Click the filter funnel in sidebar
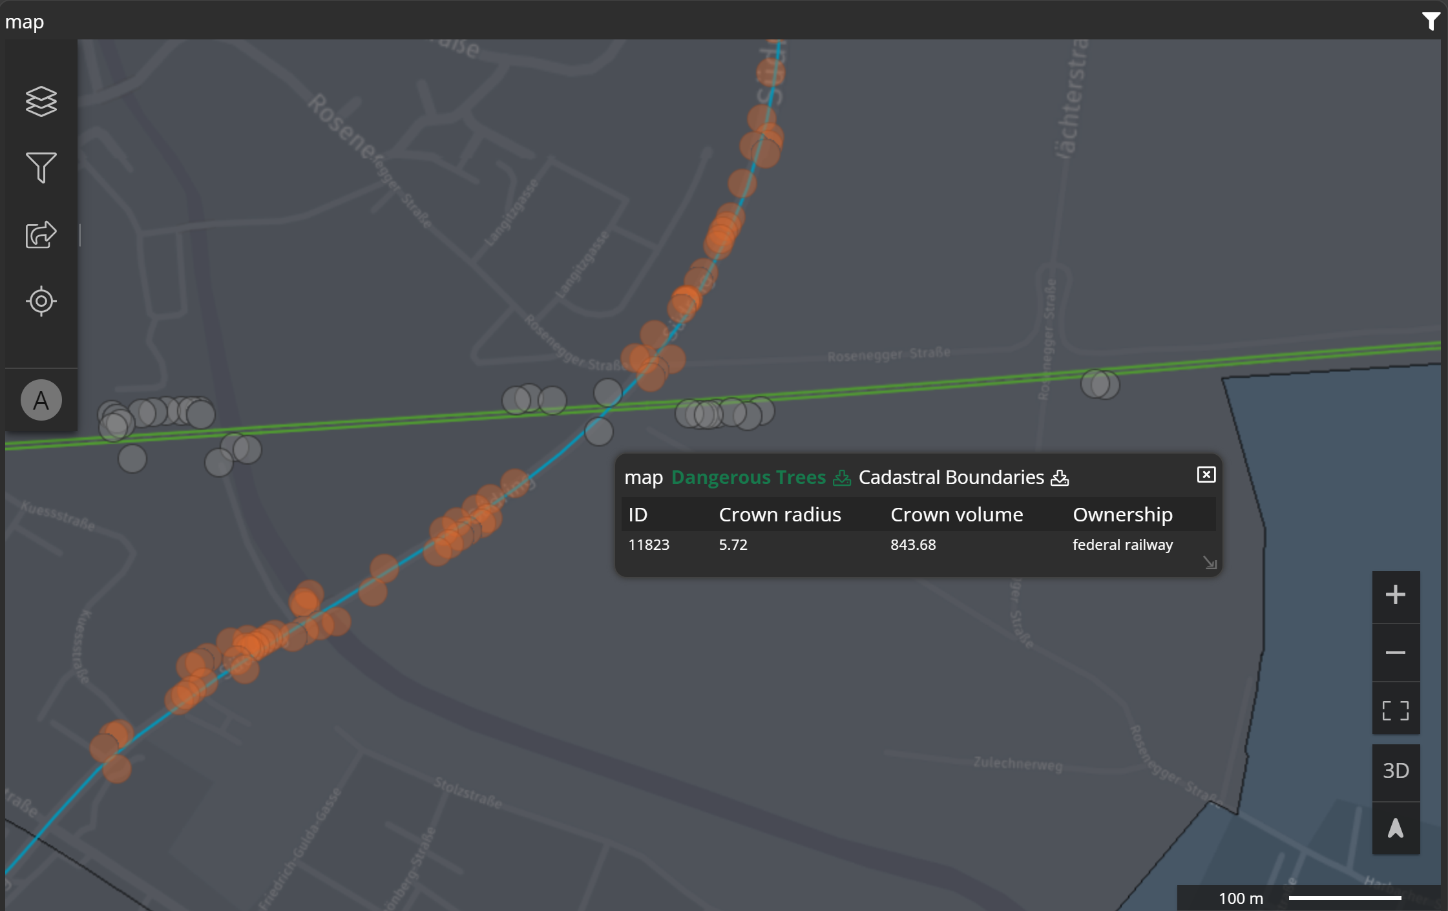The height and width of the screenshot is (911, 1448). [41, 168]
